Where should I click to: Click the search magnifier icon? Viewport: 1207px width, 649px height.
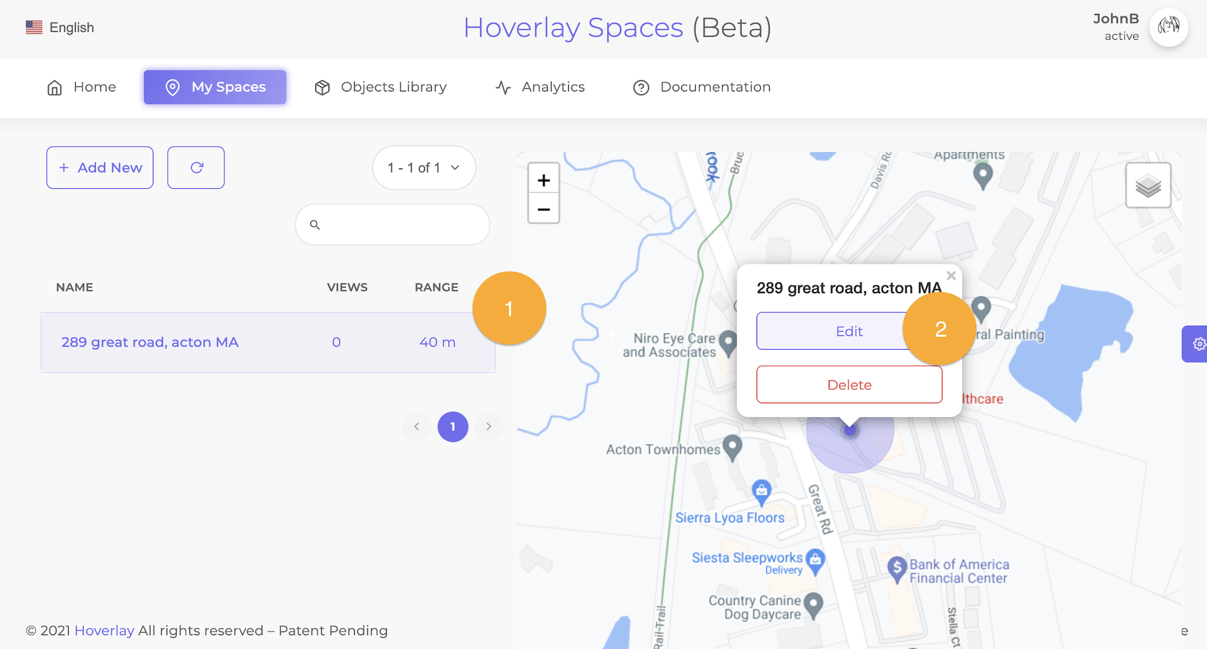(x=315, y=225)
